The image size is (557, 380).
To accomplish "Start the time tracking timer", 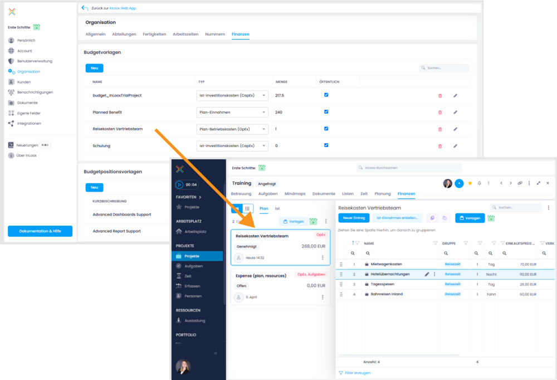I will point(179,184).
